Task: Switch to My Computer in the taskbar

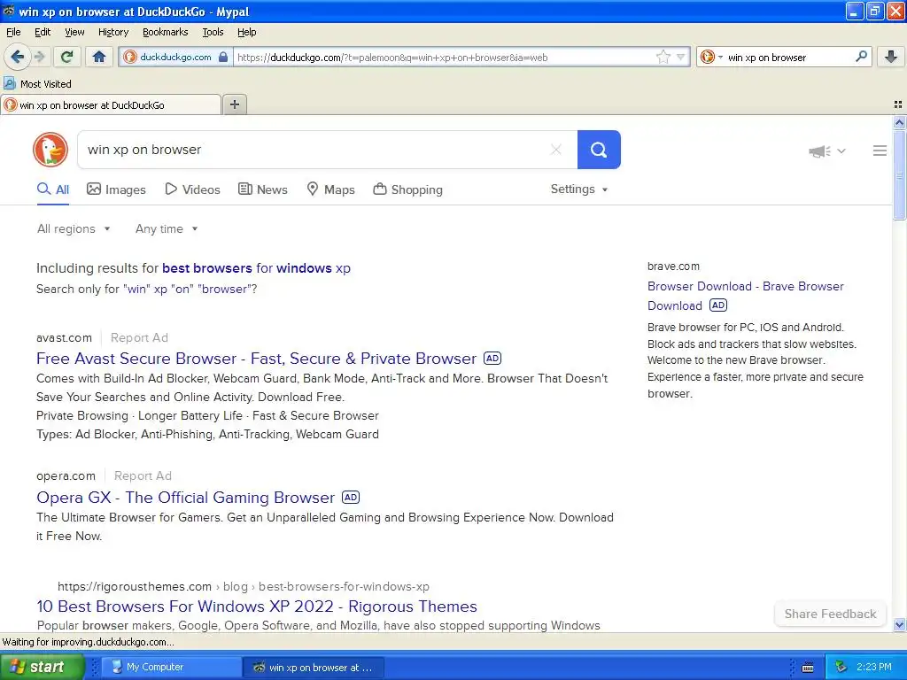Action: (x=170, y=667)
